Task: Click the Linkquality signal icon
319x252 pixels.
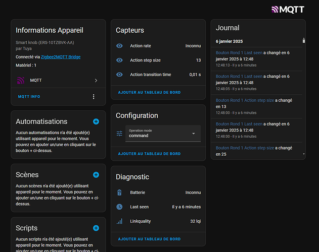Action: click(119, 221)
